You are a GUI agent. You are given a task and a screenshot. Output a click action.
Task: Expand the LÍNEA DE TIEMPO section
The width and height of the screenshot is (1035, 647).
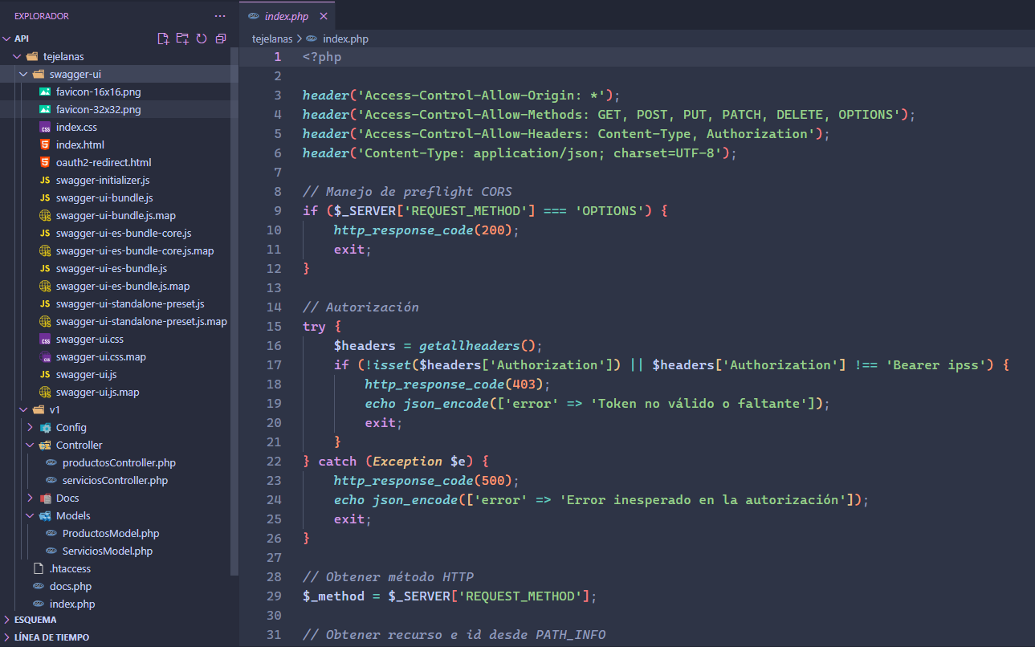(x=50, y=637)
